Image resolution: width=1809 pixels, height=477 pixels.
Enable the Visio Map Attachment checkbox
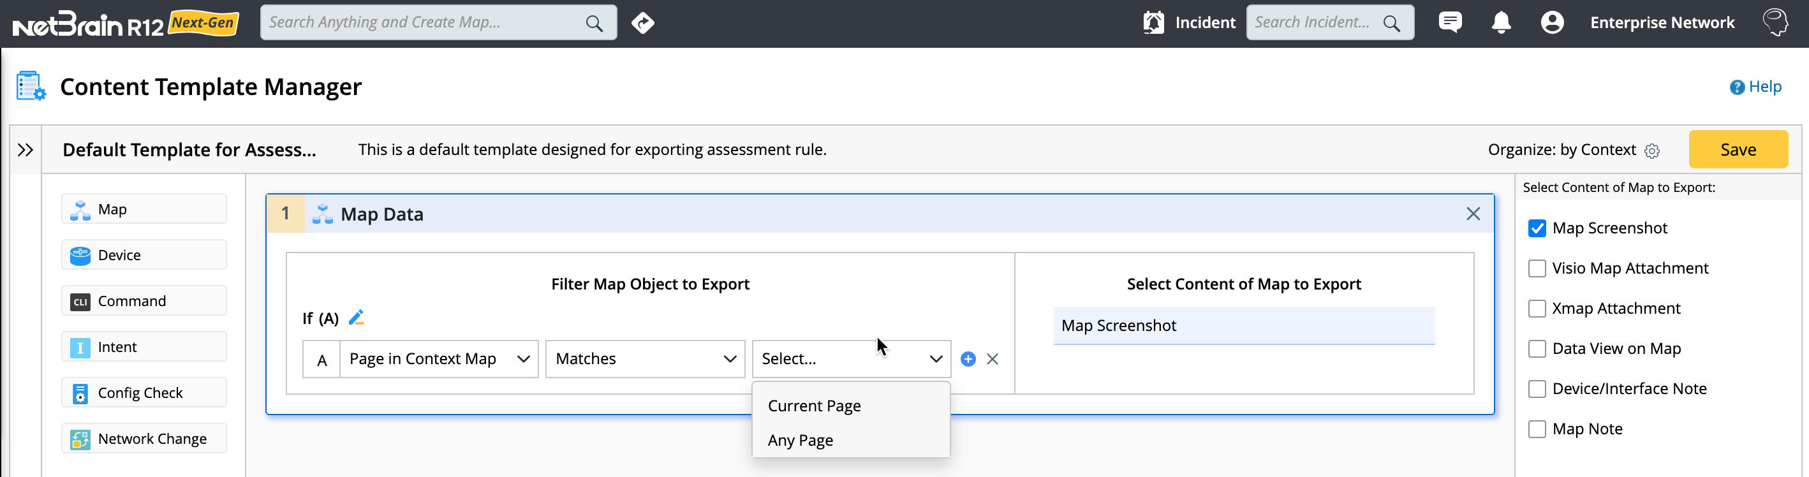pos(1537,268)
